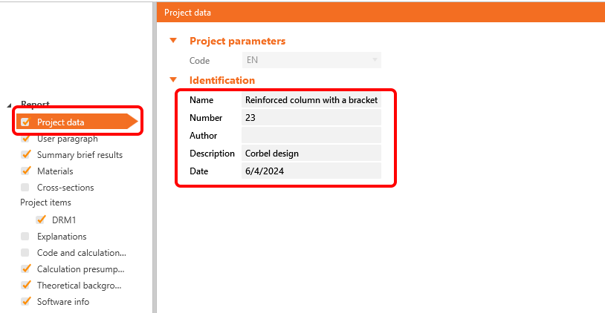
Task: Toggle the Software info checkbox
Action: click(25, 302)
